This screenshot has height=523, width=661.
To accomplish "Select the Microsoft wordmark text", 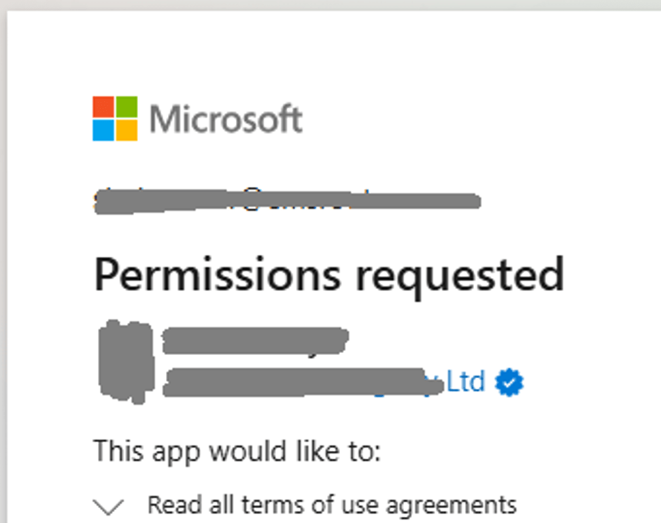I will click(226, 120).
